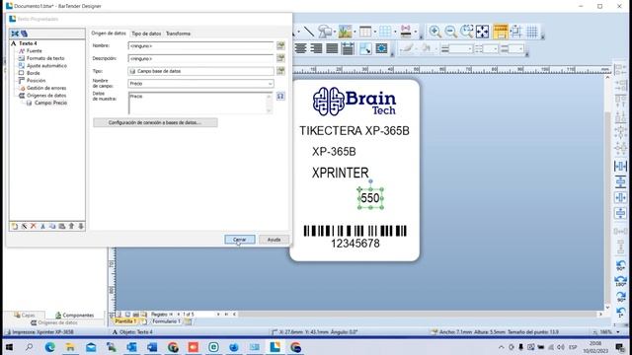The width and height of the screenshot is (632, 355).
Task: Center horizontally on template icon
Action: [x=621, y=197]
